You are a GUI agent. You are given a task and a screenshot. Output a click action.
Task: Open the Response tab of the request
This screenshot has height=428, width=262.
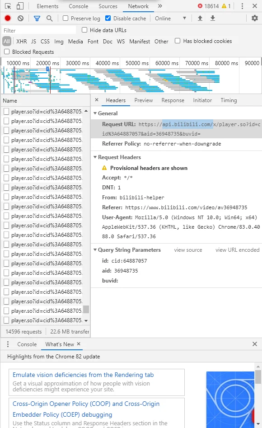click(173, 100)
